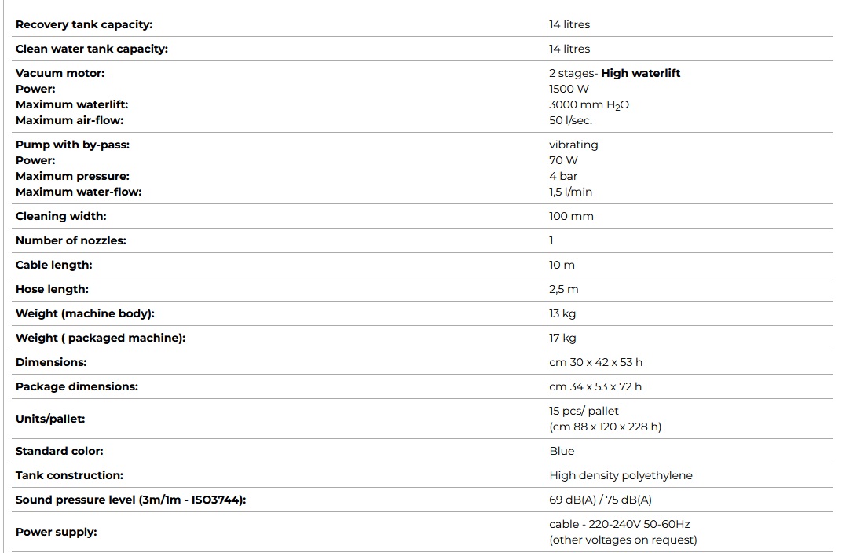
Task: Click the 'Clean water tank capacity:' label
Action: tap(92, 49)
